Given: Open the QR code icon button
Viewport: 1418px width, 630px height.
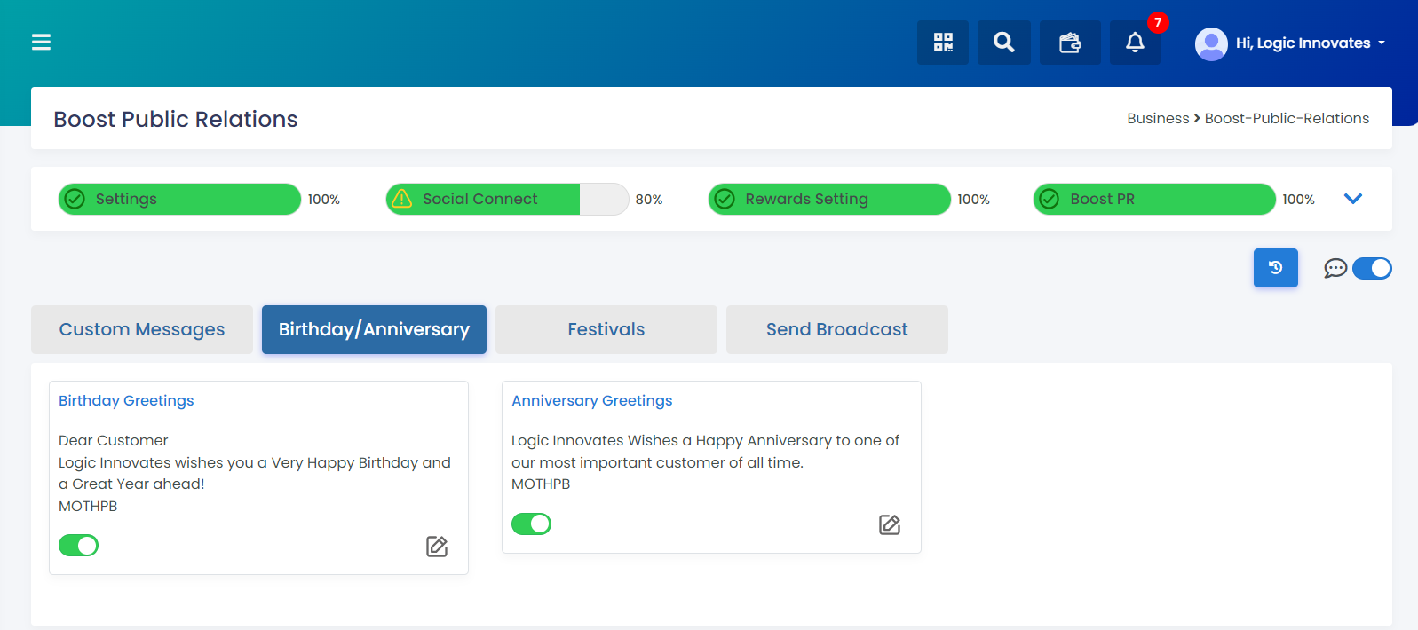Looking at the screenshot, I should click(943, 43).
